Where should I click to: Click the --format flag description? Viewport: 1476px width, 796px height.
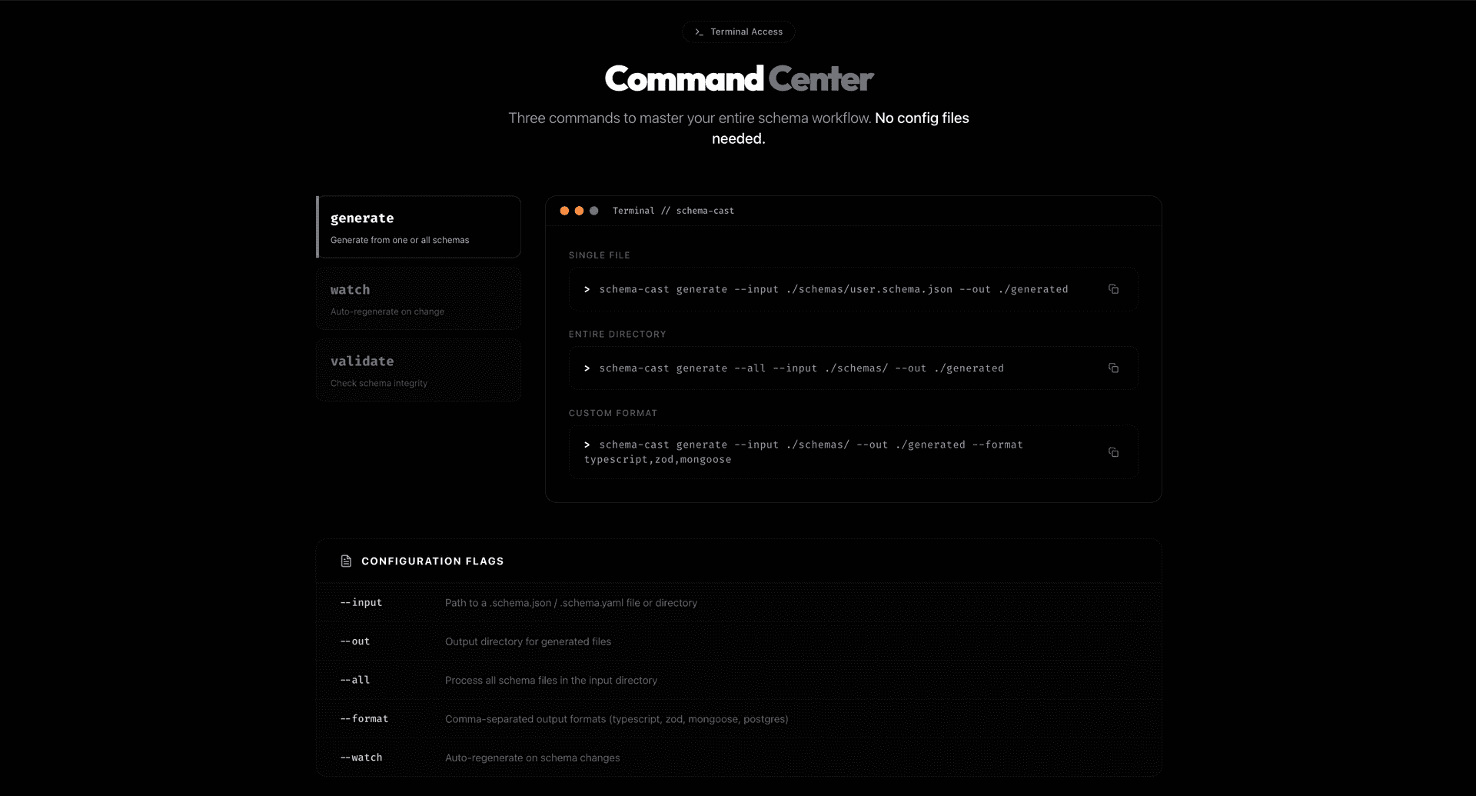coord(617,719)
